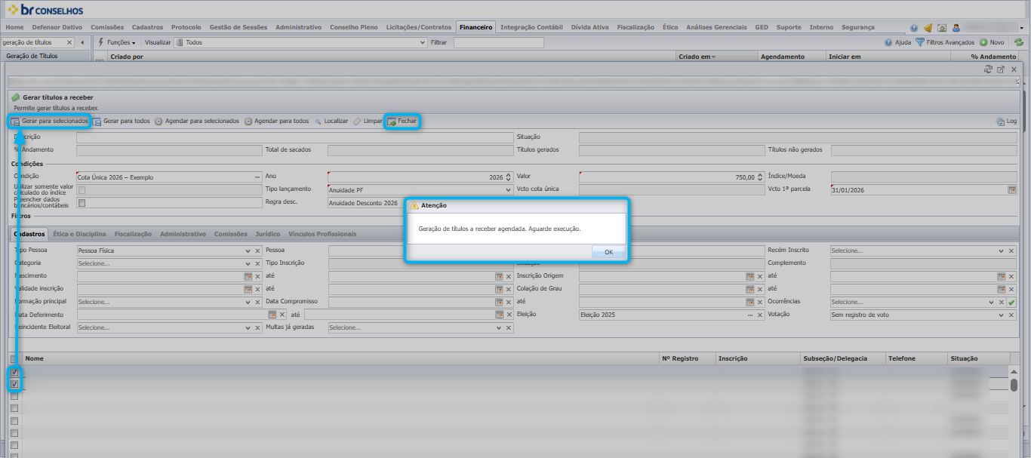Click the Novo green plus icon
This screenshot has height=458, width=1031.
tap(983, 42)
